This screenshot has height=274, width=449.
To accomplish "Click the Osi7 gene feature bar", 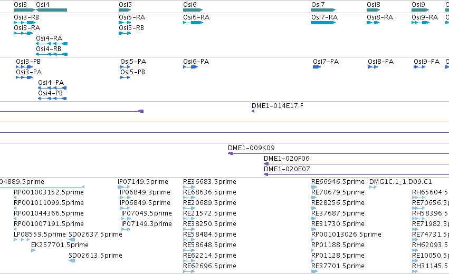I will tap(323, 10).
